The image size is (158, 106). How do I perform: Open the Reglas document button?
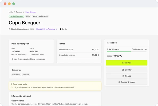tap(127, 76)
